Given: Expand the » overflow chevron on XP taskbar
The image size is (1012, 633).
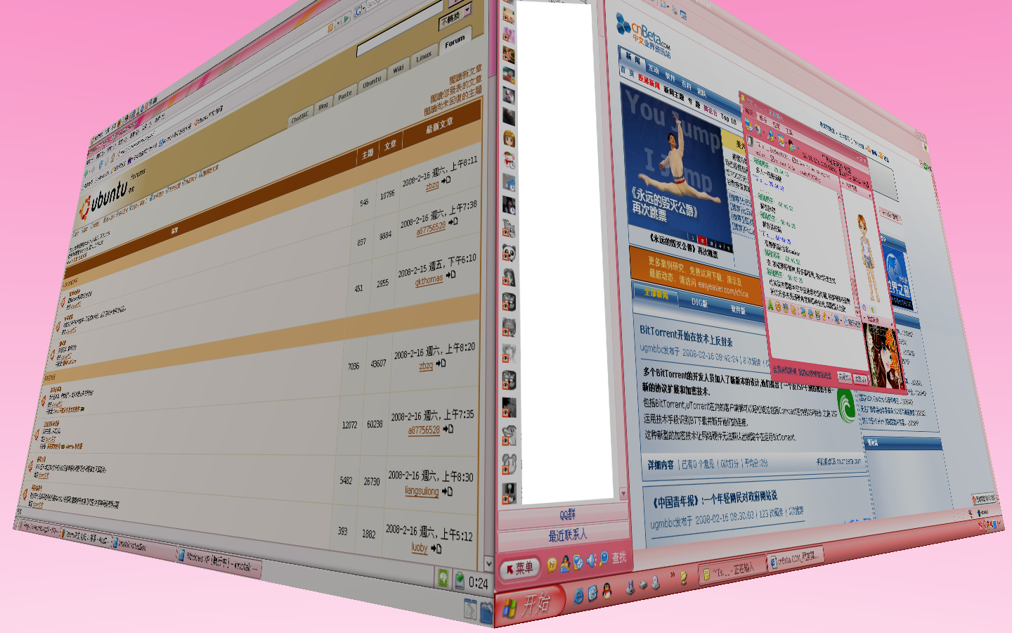Looking at the screenshot, I should (x=673, y=575).
